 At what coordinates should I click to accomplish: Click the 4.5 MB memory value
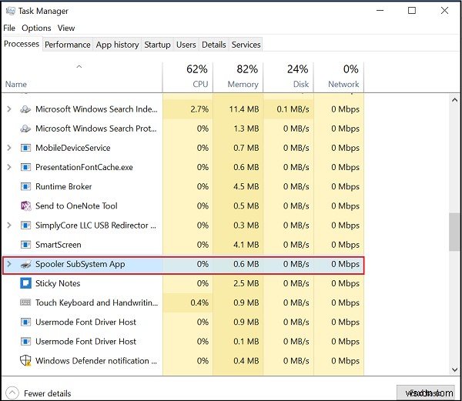(x=246, y=187)
